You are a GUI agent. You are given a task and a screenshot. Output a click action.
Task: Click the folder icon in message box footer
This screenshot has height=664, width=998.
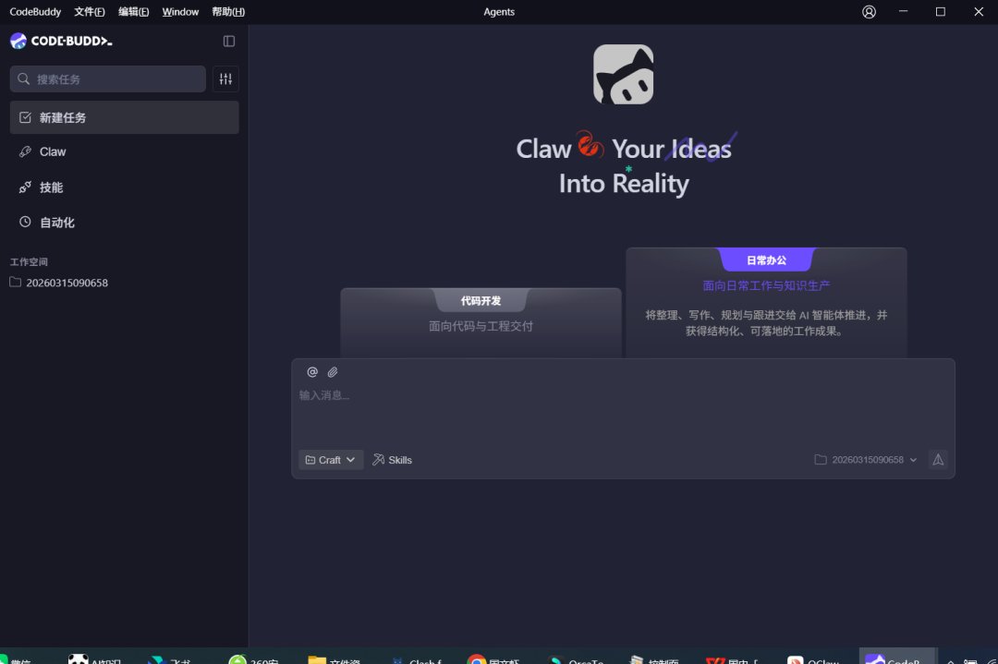point(822,460)
